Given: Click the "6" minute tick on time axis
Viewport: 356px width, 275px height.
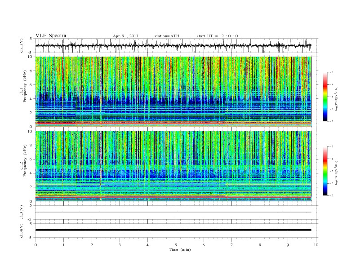Looking at the screenshot, I should tap(204, 245).
